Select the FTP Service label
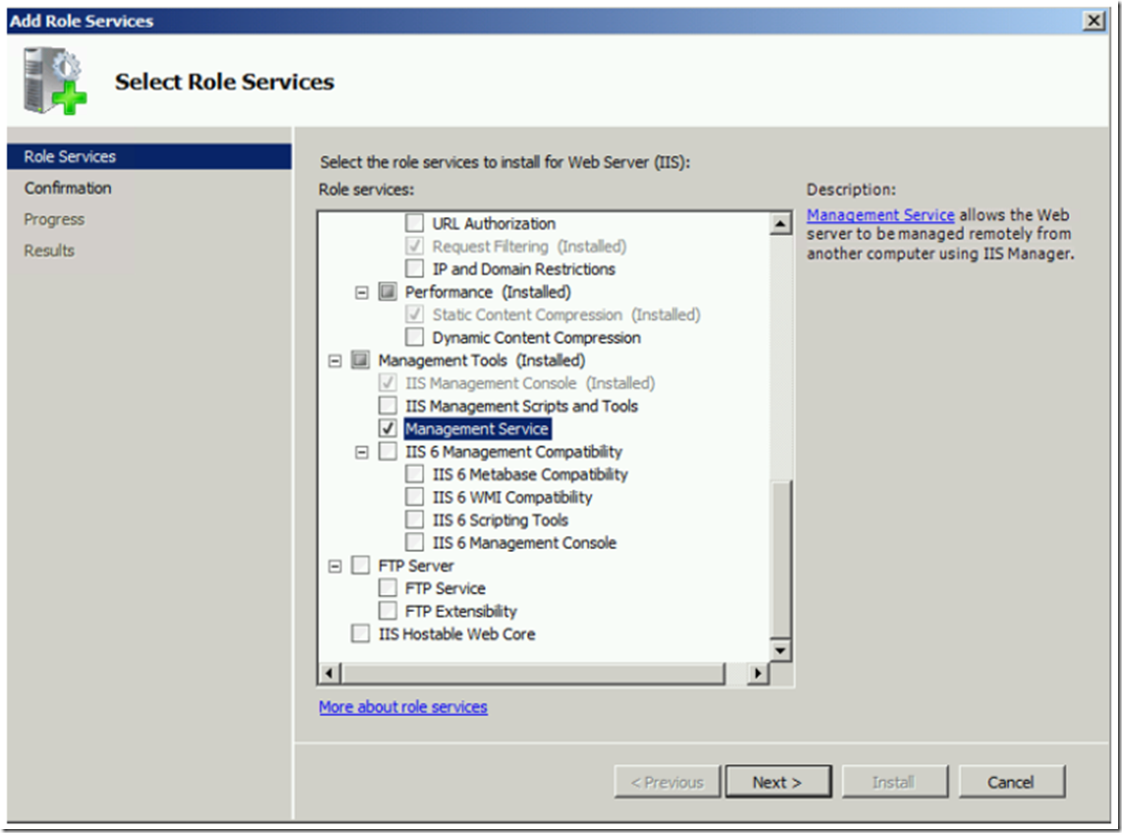1122x833 pixels. click(x=445, y=588)
